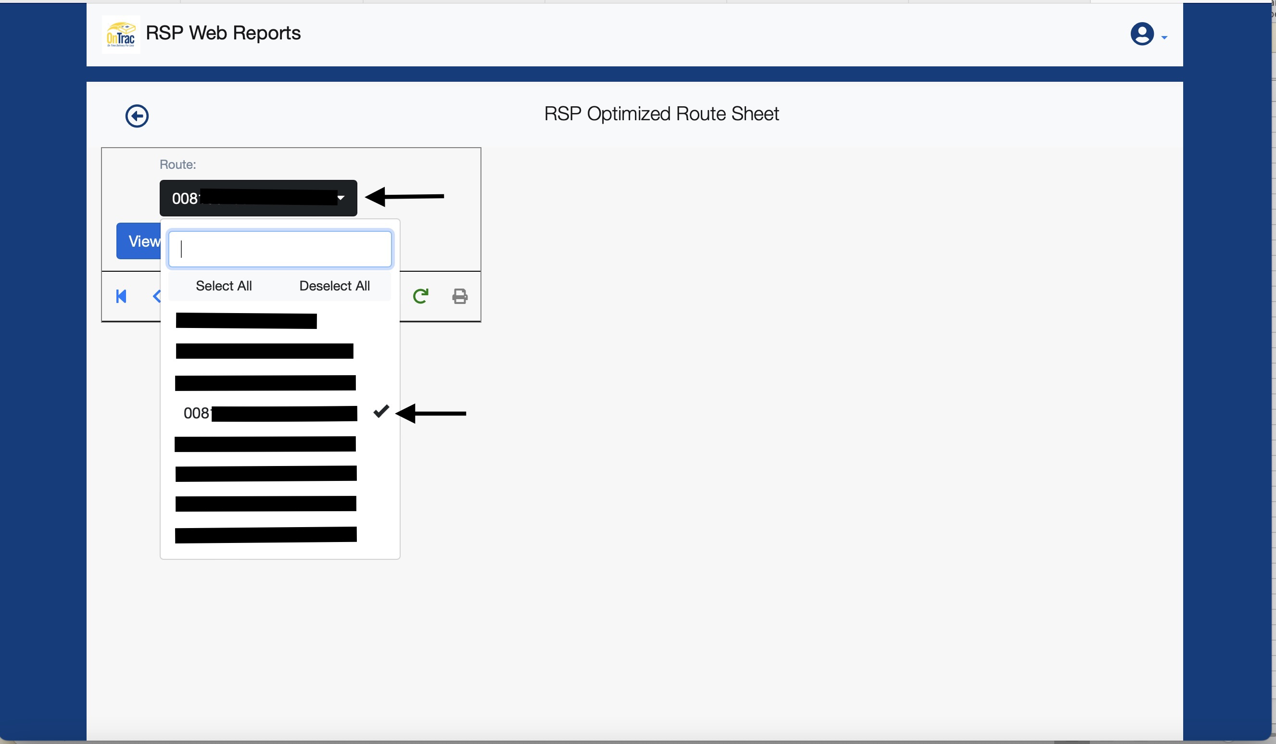Choose Select All in route list
Image resolution: width=1276 pixels, height=744 pixels.
click(223, 286)
